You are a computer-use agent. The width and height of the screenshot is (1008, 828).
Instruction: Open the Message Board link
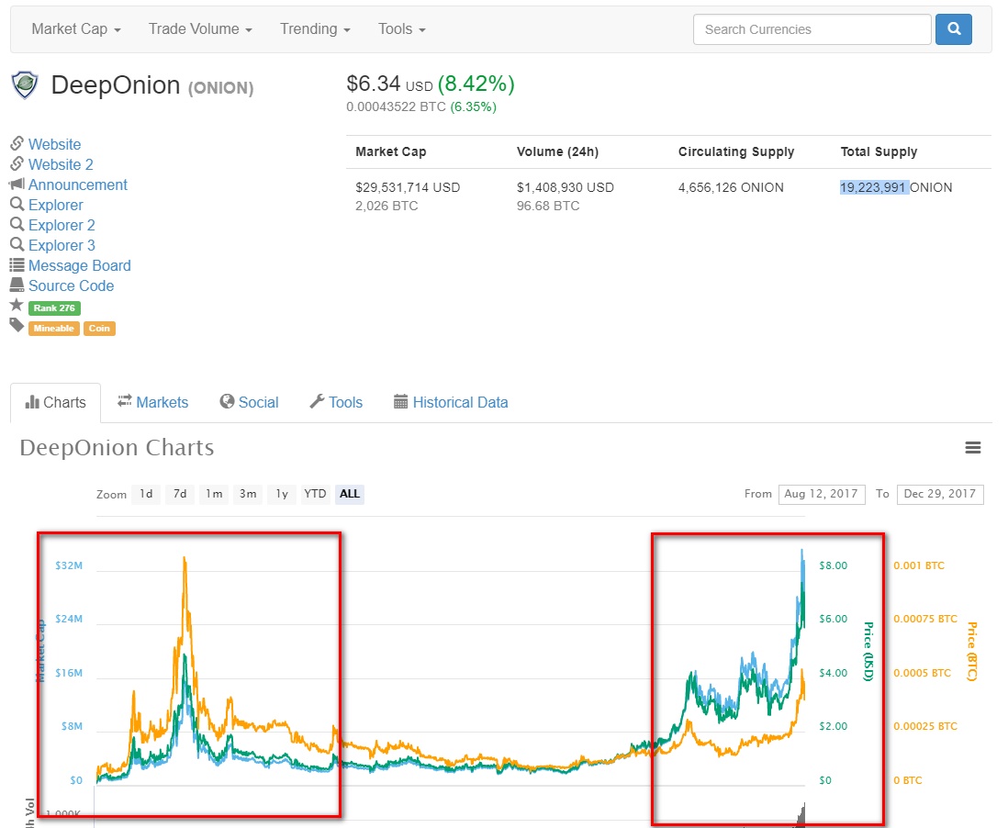point(80,265)
